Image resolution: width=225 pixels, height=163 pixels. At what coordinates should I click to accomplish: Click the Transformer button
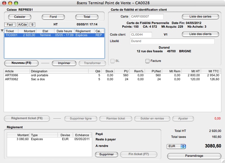coord(92,63)
